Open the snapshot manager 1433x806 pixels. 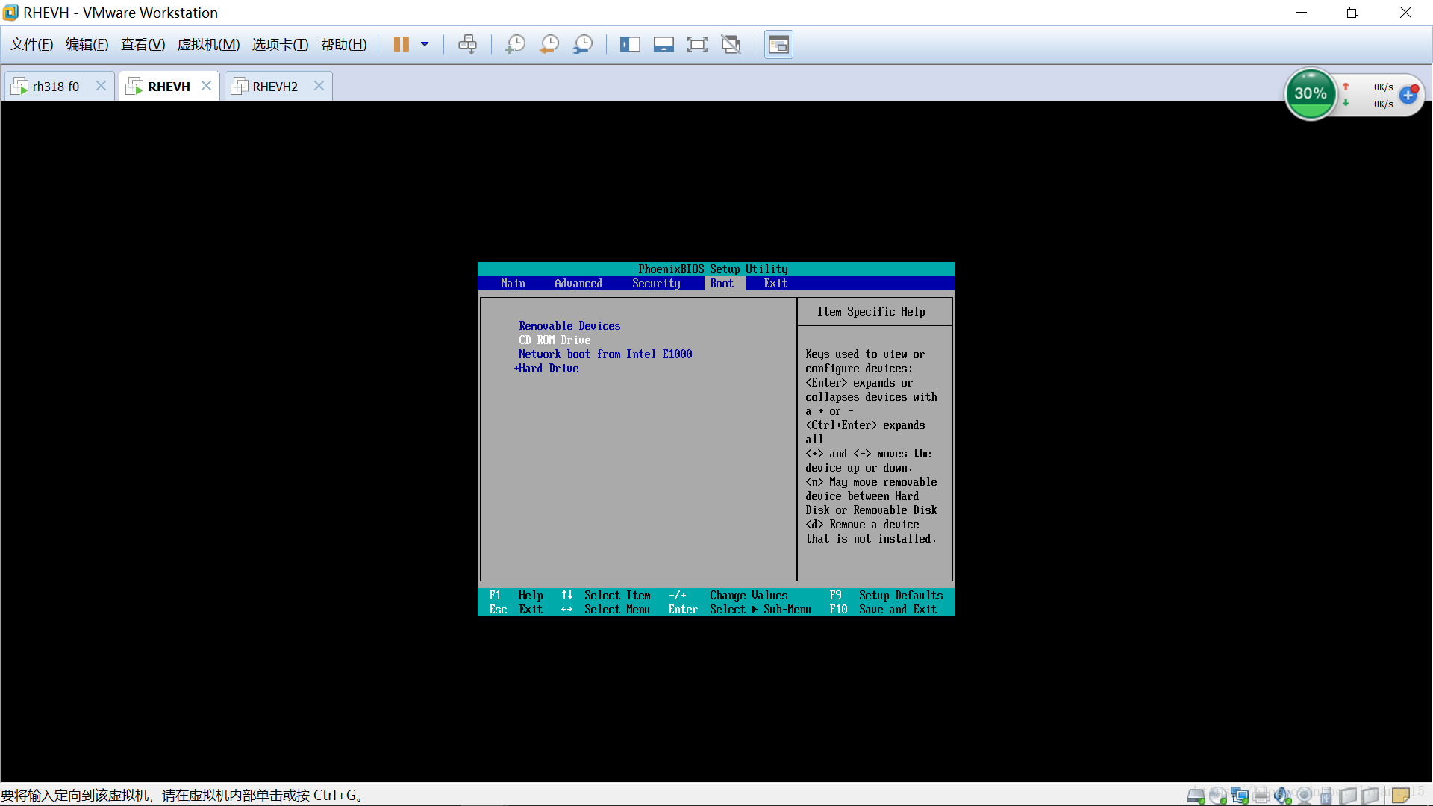[x=583, y=45]
